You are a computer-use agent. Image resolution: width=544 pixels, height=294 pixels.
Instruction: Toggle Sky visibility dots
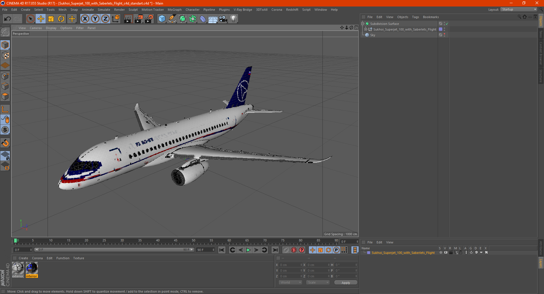click(445, 35)
